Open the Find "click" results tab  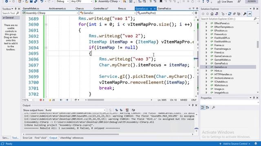pos(41,138)
